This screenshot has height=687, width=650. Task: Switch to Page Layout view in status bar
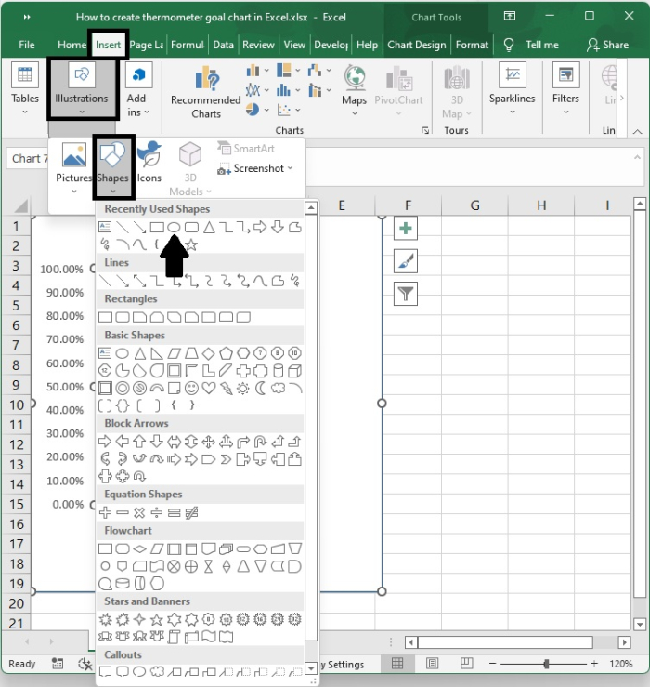432,664
